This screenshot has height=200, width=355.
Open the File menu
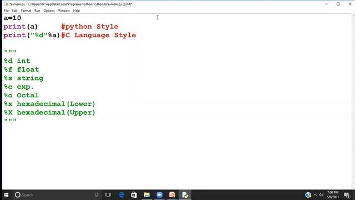6,11
